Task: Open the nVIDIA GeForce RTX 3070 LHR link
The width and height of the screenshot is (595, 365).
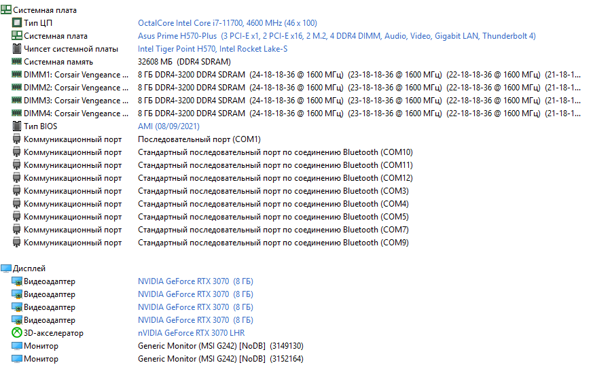Action: pos(192,333)
